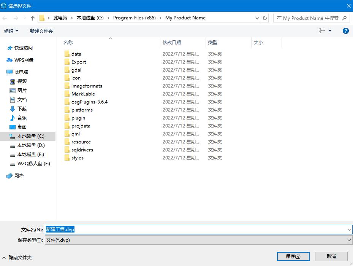Expand the address bar history dropdown
Image resolution: width=353 pixels, height=266 pixels.
coord(257,18)
